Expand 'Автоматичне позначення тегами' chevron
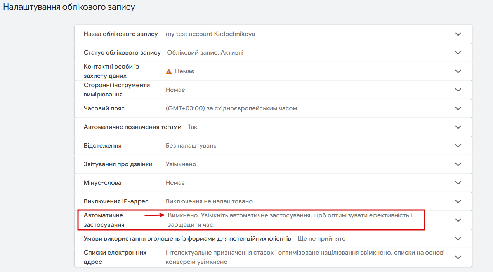Screen dimensions: 493x272 458,127
